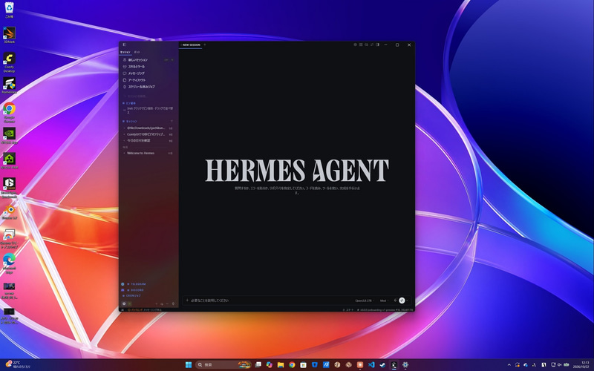The height and width of the screenshot is (371, 594).
Task: Open the weather widget showing 22°C
Action: (x=16, y=365)
